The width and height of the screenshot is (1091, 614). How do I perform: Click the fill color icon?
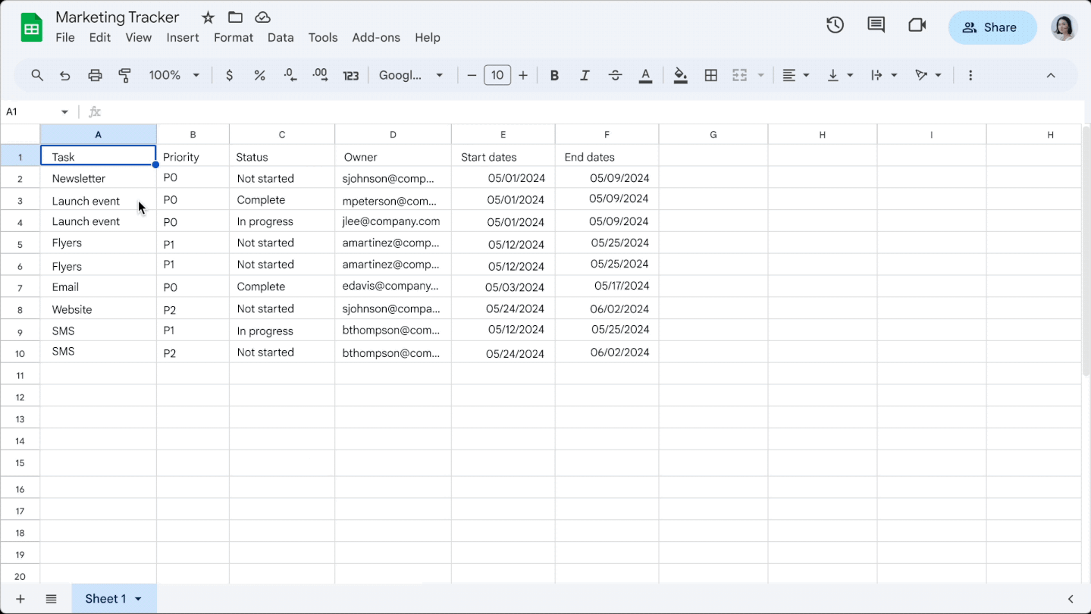(679, 75)
